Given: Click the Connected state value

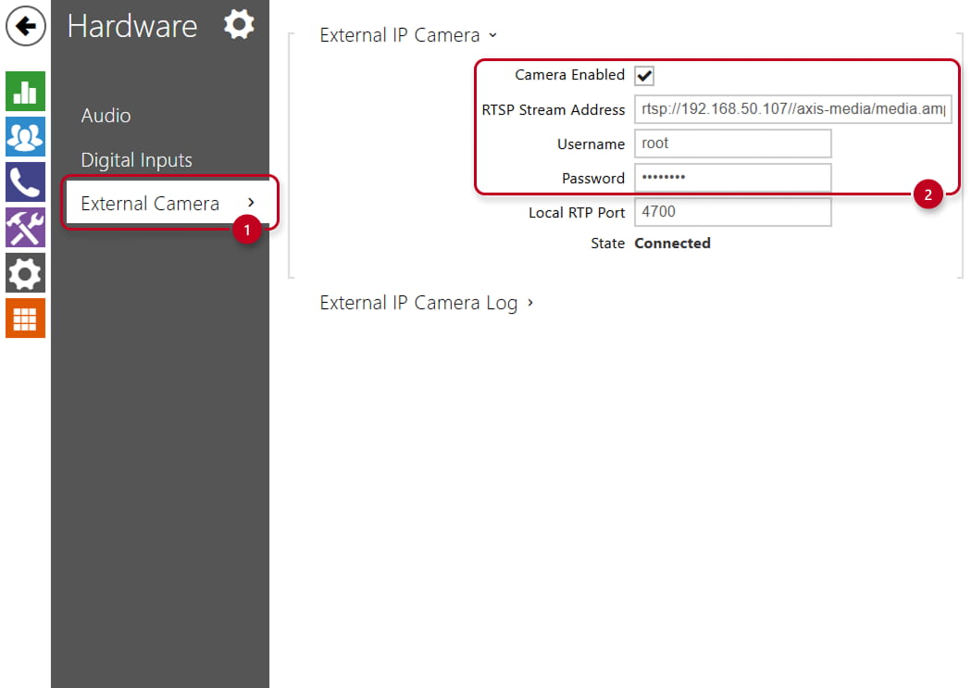Looking at the screenshot, I should click(673, 244).
